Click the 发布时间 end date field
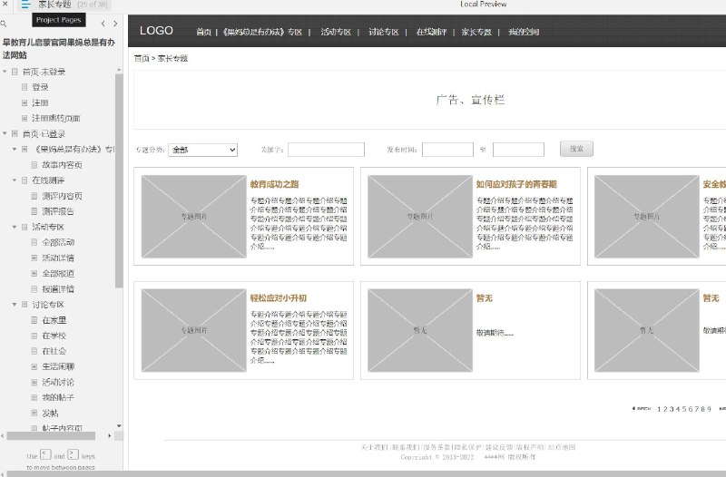The height and width of the screenshot is (477, 726). point(518,150)
